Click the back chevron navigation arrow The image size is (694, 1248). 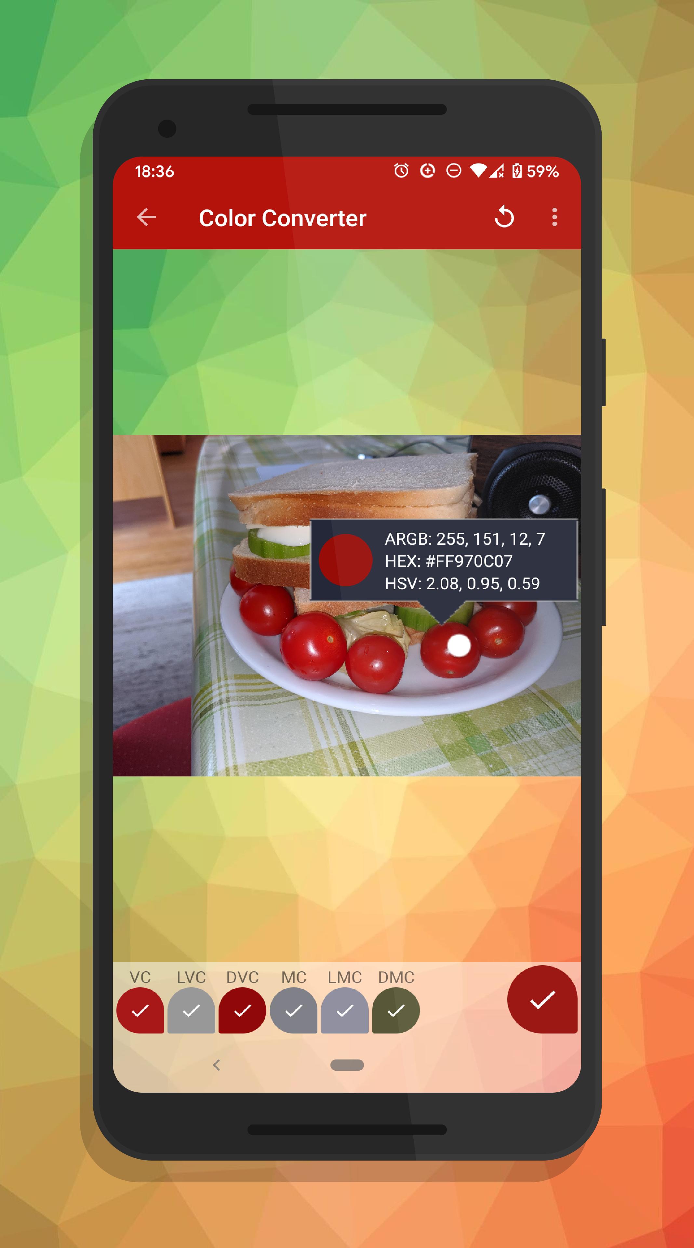tap(147, 218)
